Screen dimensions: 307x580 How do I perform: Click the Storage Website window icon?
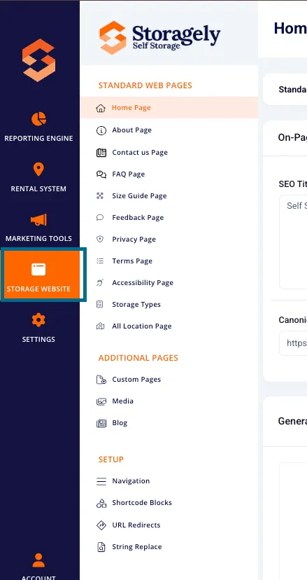coord(38,270)
